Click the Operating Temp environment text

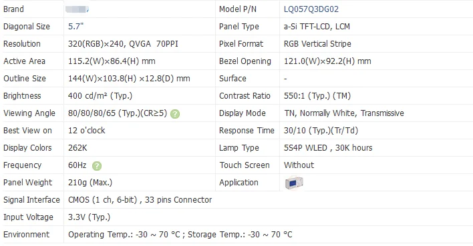[180, 235]
